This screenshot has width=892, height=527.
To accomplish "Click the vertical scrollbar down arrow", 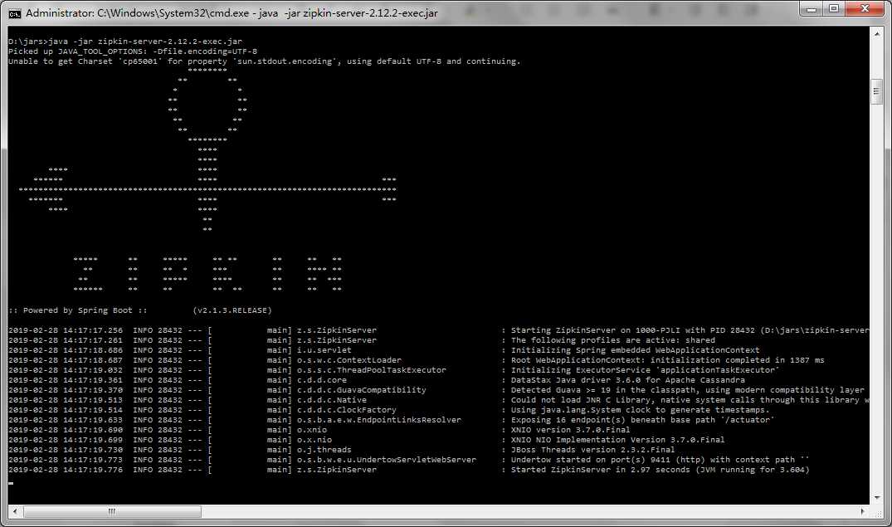I will 876,497.
